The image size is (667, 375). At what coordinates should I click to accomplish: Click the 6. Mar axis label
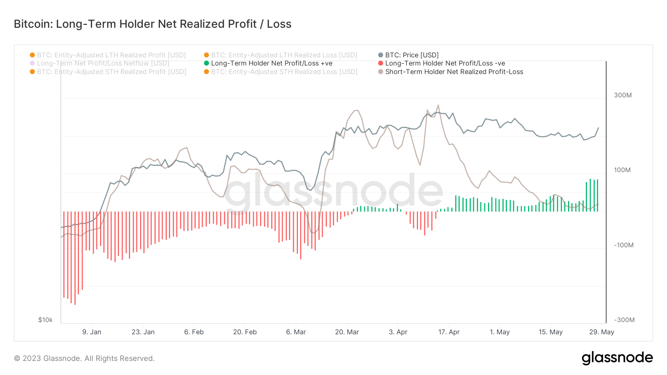click(x=296, y=332)
